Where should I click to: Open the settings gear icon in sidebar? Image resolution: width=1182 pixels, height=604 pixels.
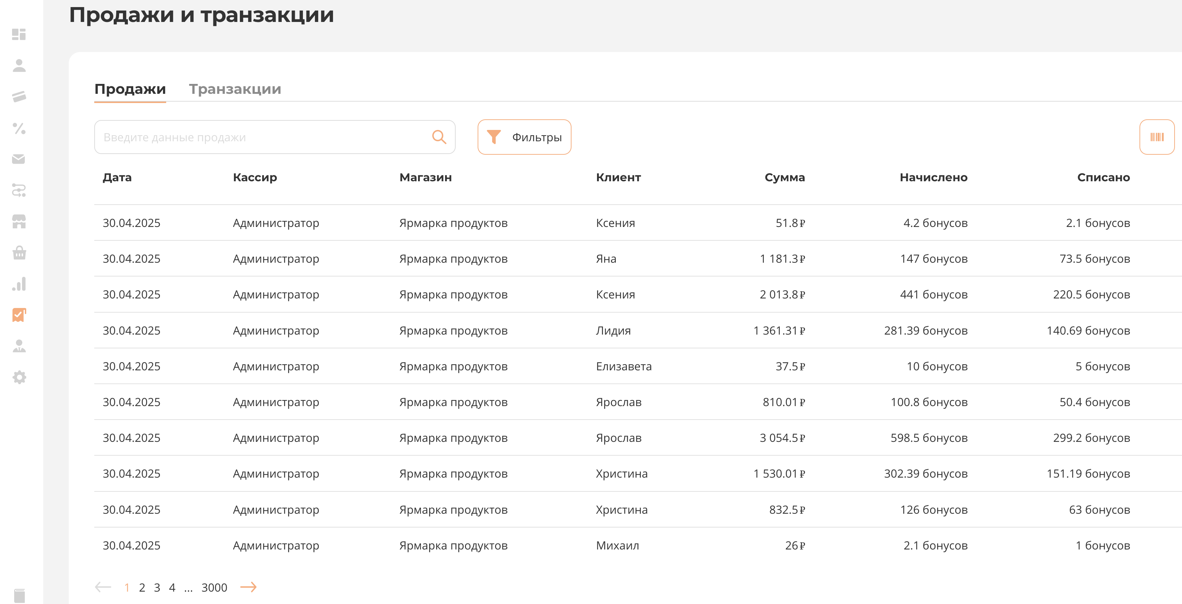click(x=19, y=377)
